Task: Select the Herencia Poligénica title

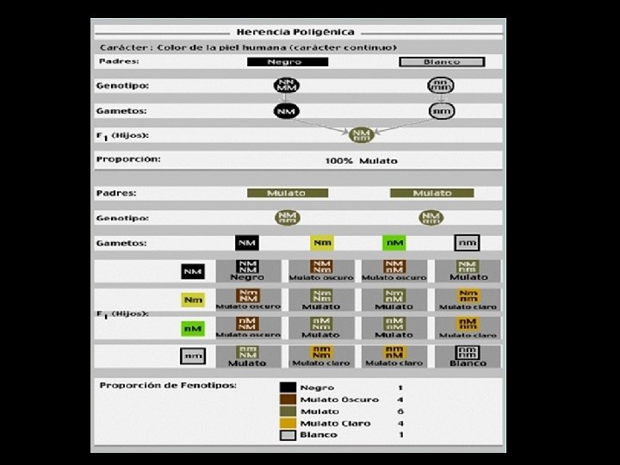Action: (x=295, y=32)
